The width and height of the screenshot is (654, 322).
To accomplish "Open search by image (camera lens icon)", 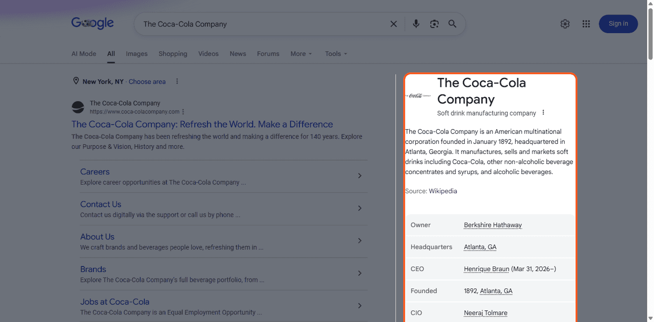I will pyautogui.click(x=434, y=24).
